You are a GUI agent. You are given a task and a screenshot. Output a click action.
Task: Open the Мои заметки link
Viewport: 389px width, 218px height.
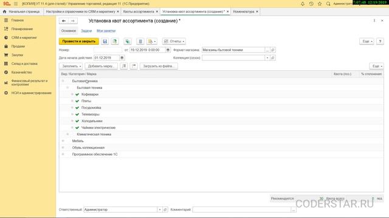click(106, 31)
